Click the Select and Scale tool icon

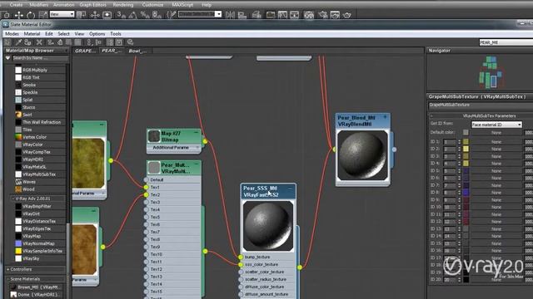coord(42,15)
